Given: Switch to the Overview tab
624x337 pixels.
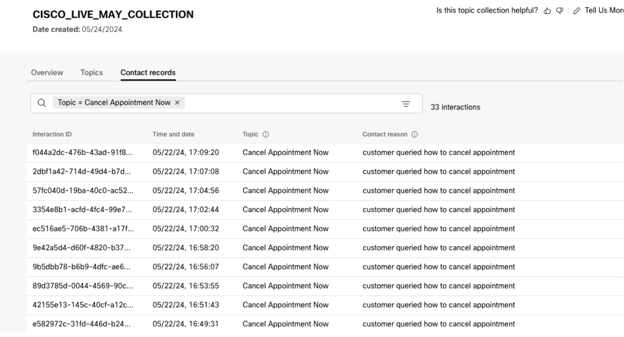Looking at the screenshot, I should coord(47,73).
